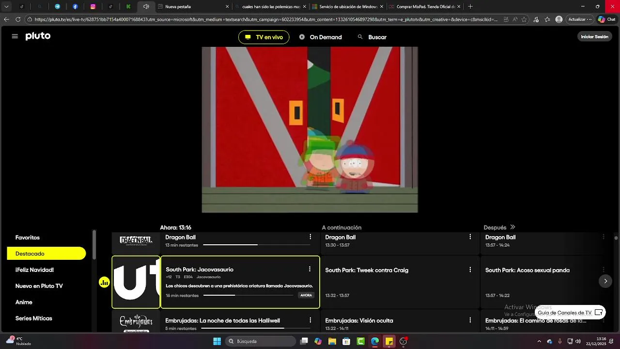Mute the audio-playing tab
The image size is (620, 349).
tap(146, 7)
